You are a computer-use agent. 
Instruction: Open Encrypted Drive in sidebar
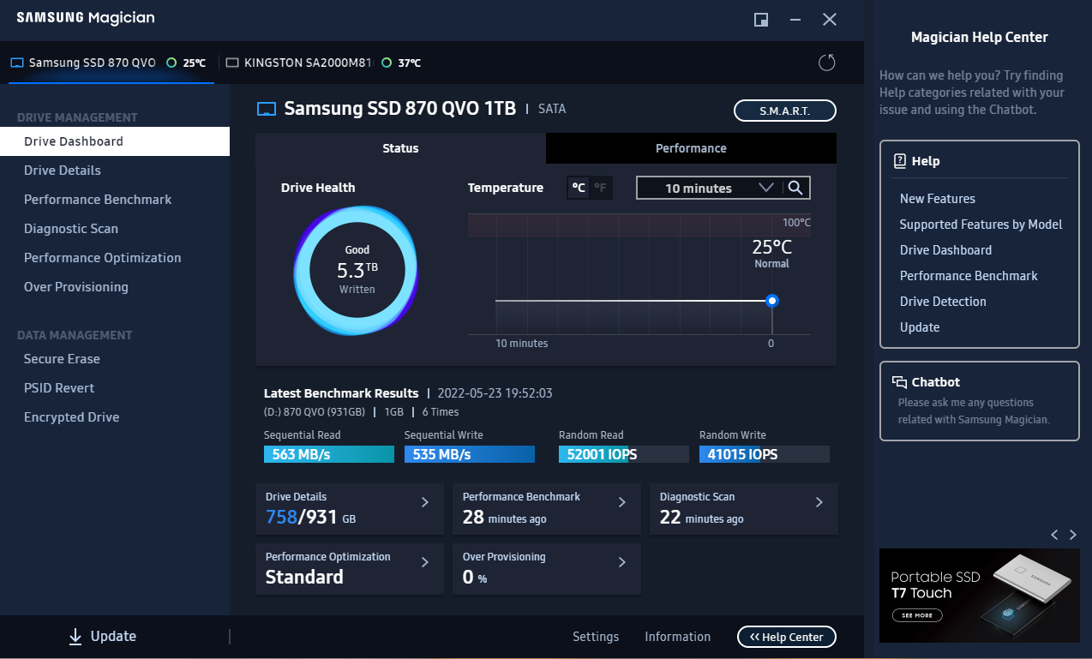pos(115,417)
